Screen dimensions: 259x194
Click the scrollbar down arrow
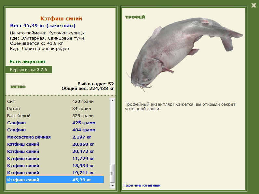point(113,186)
